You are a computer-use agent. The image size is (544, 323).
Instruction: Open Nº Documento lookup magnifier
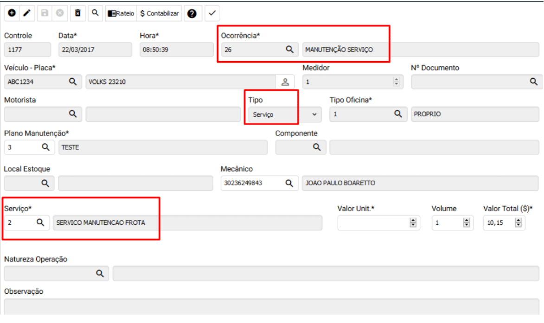[533, 82]
